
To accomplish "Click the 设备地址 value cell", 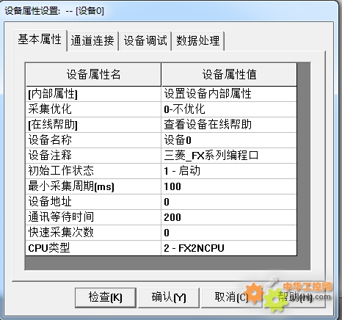I will pos(229,202).
